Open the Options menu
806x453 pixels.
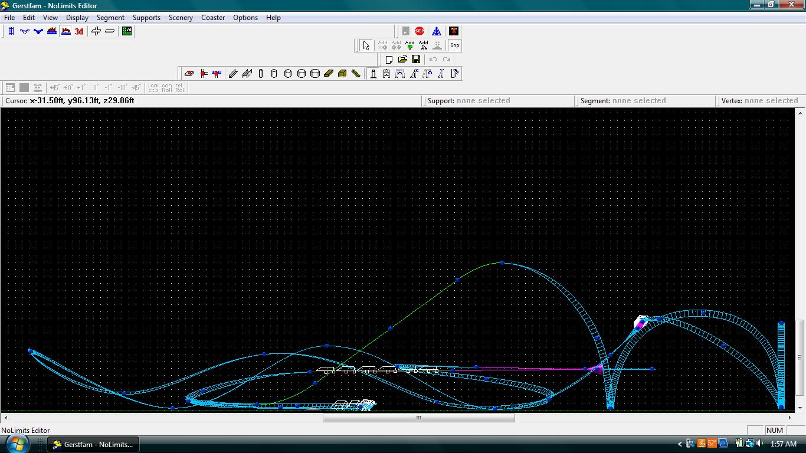click(x=245, y=18)
